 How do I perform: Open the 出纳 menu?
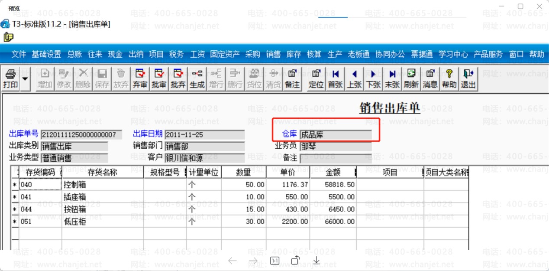tap(136, 54)
